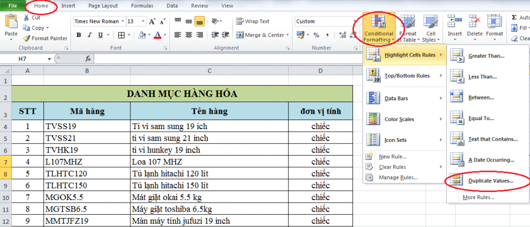Click Delete cells icon

click(474, 21)
